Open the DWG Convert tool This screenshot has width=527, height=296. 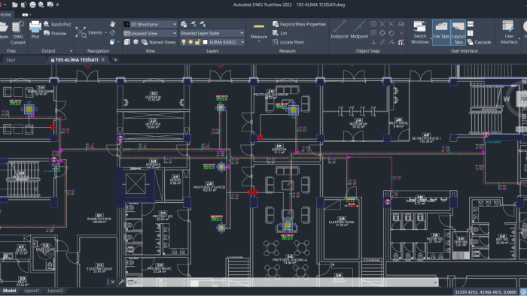pos(18,33)
